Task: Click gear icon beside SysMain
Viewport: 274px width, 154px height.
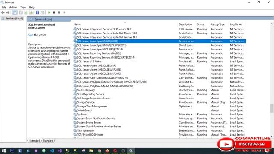Action: coord(75,114)
